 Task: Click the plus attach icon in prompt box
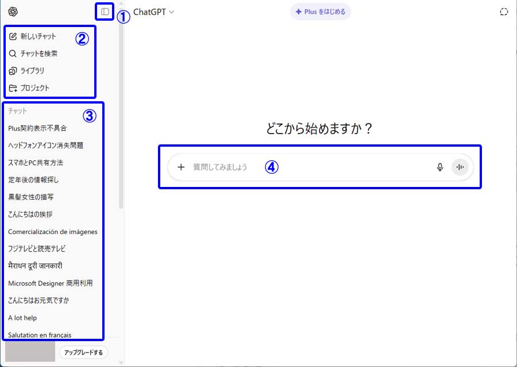coord(181,167)
